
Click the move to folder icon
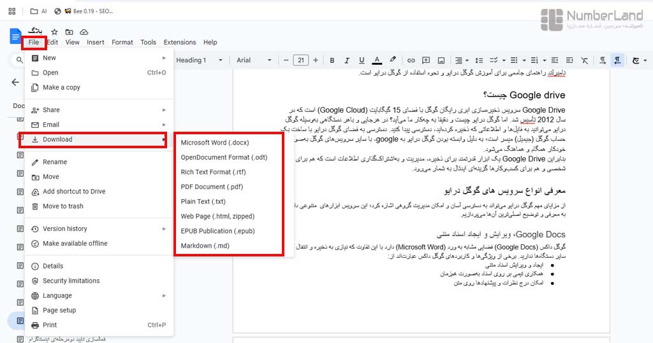click(x=69, y=32)
